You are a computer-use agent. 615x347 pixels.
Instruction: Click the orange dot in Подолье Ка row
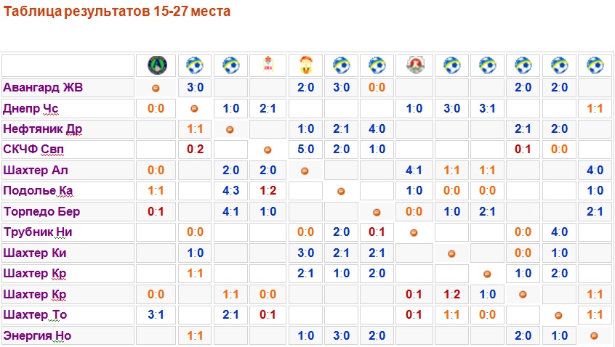click(340, 192)
